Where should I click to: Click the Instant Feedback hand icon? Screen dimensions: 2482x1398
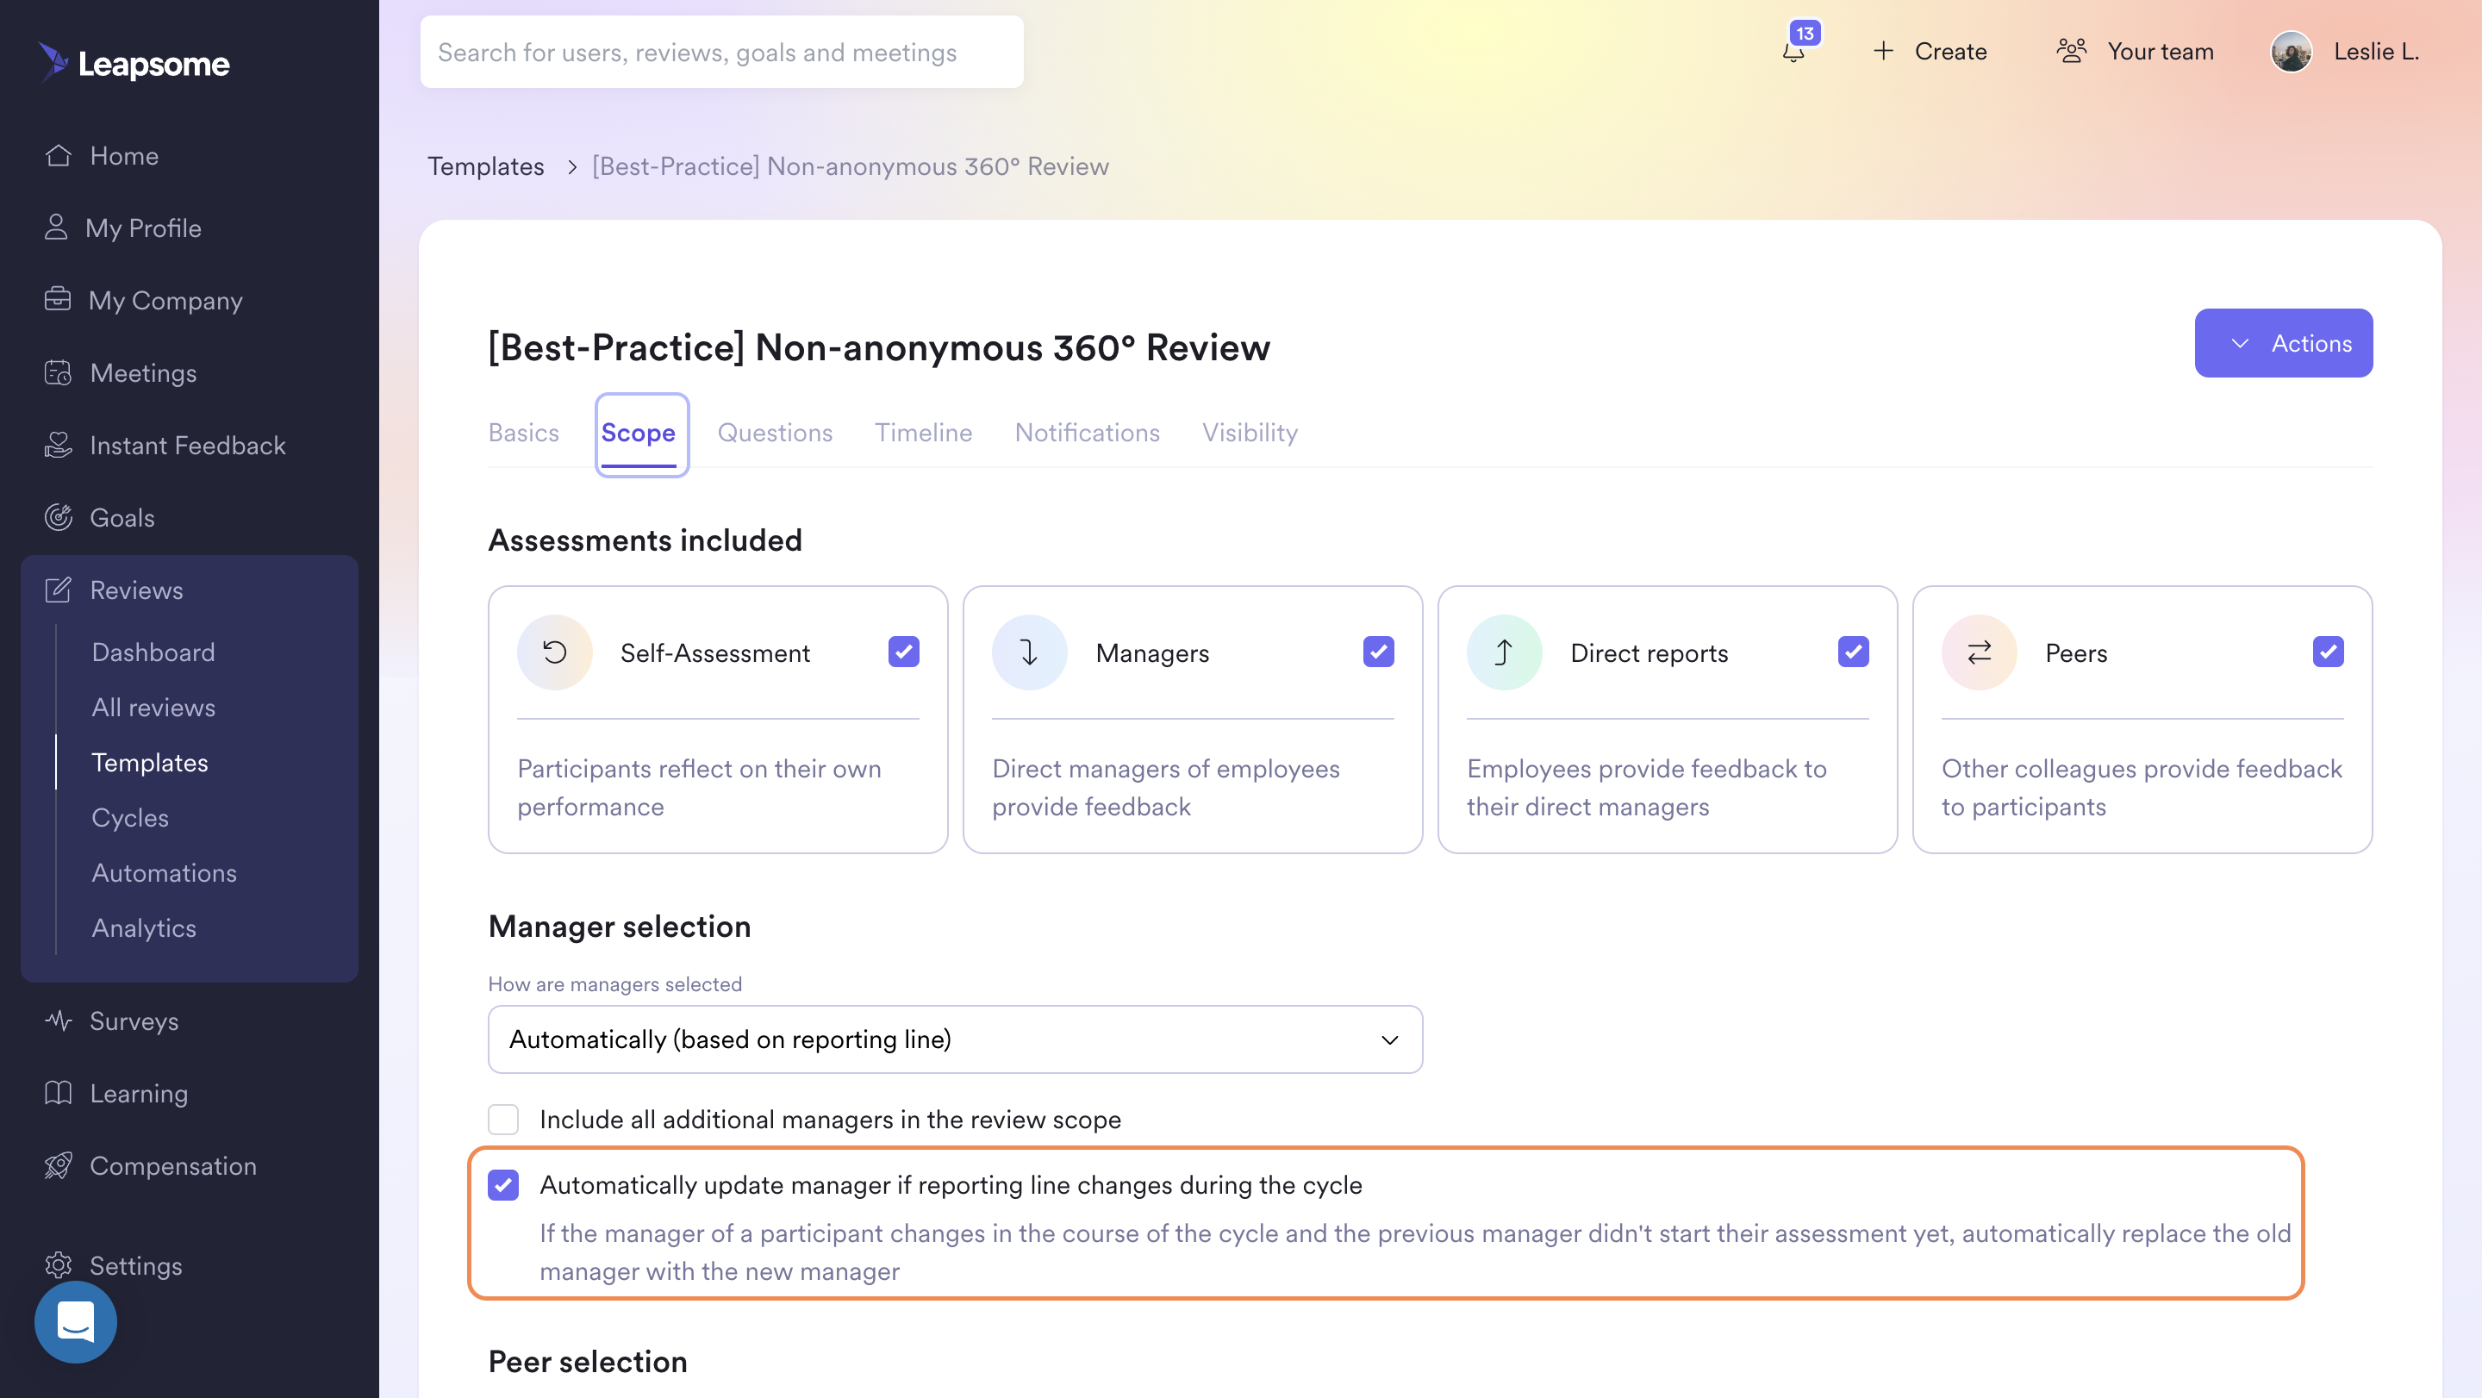pyautogui.click(x=58, y=444)
